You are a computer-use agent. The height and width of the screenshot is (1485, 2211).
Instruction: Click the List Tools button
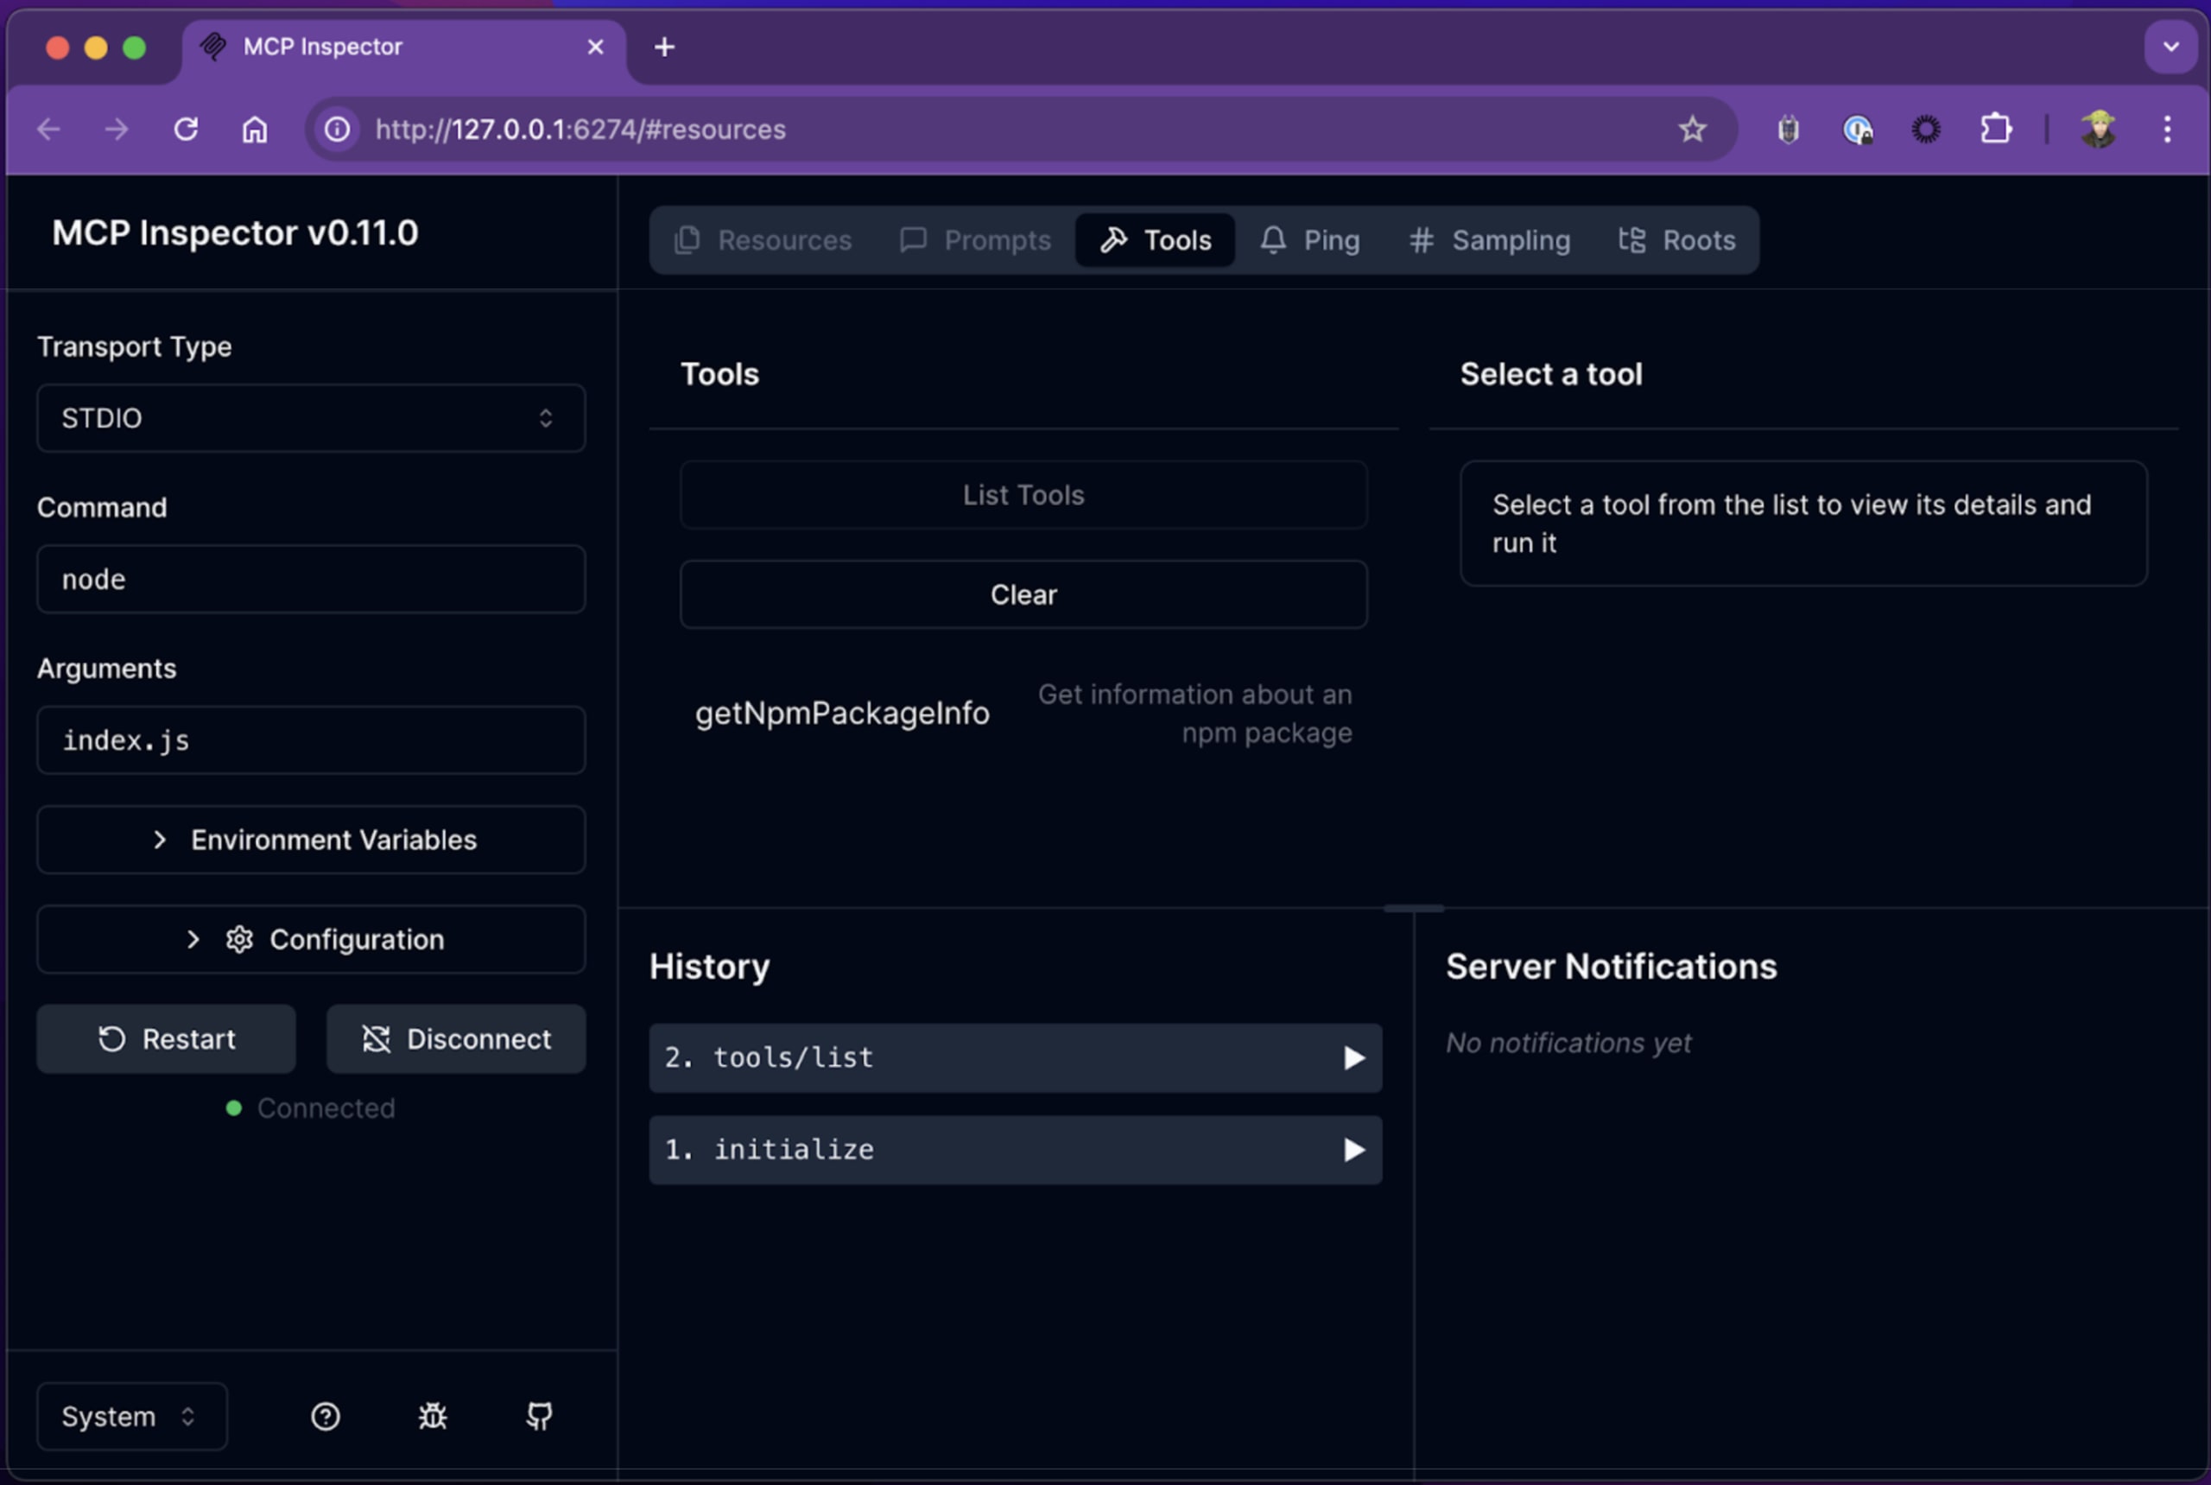click(1023, 494)
